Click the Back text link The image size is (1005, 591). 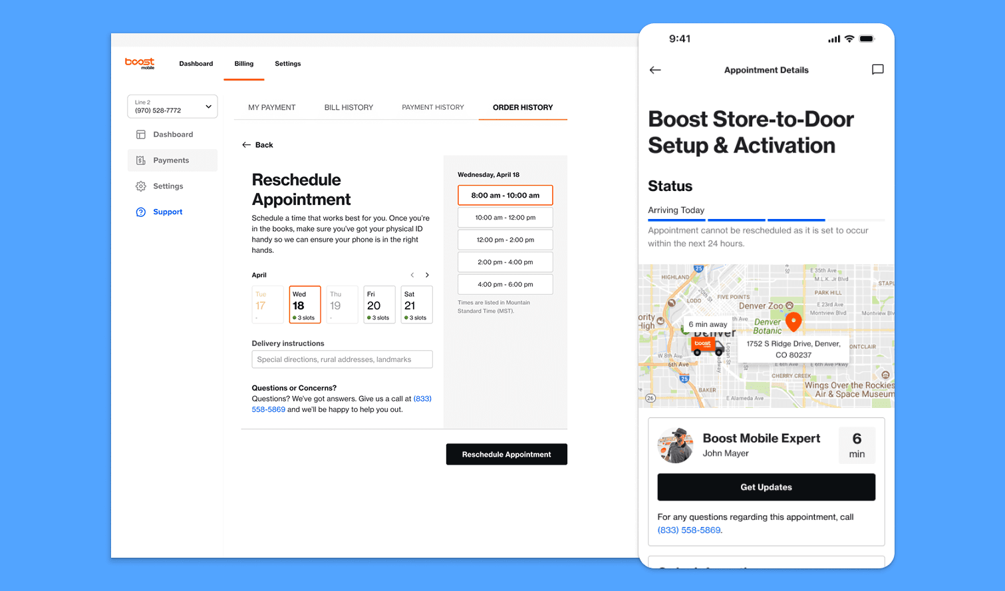click(264, 145)
